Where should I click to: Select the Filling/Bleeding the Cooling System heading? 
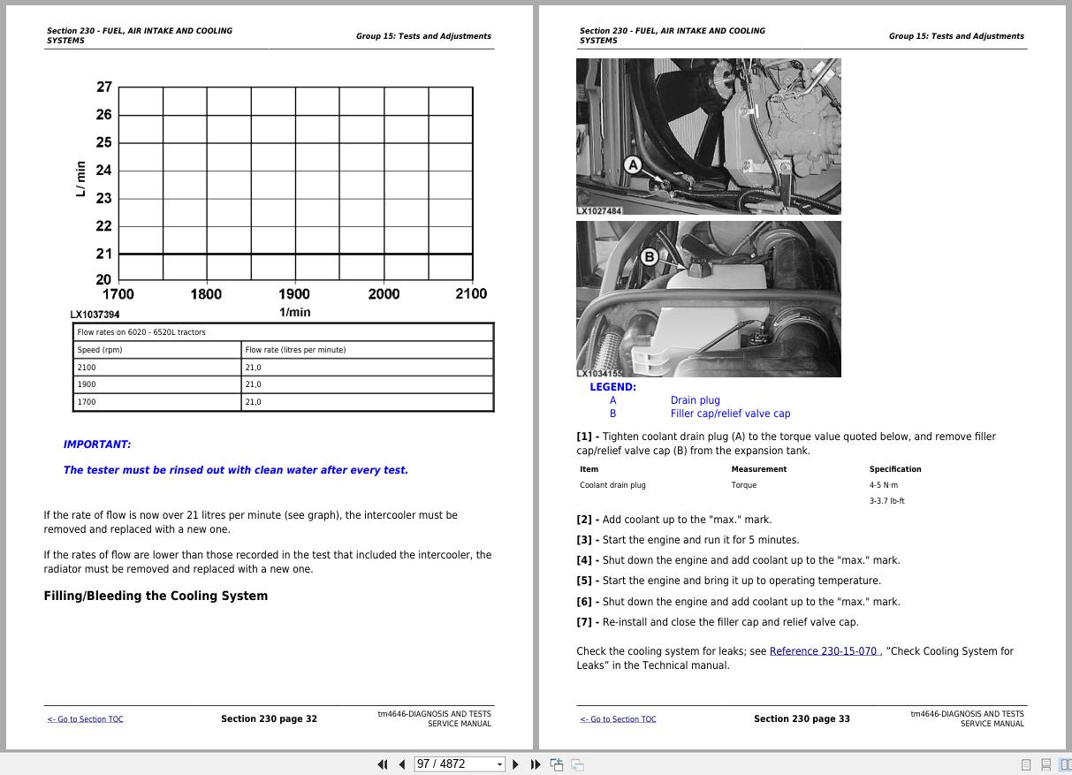coord(156,596)
